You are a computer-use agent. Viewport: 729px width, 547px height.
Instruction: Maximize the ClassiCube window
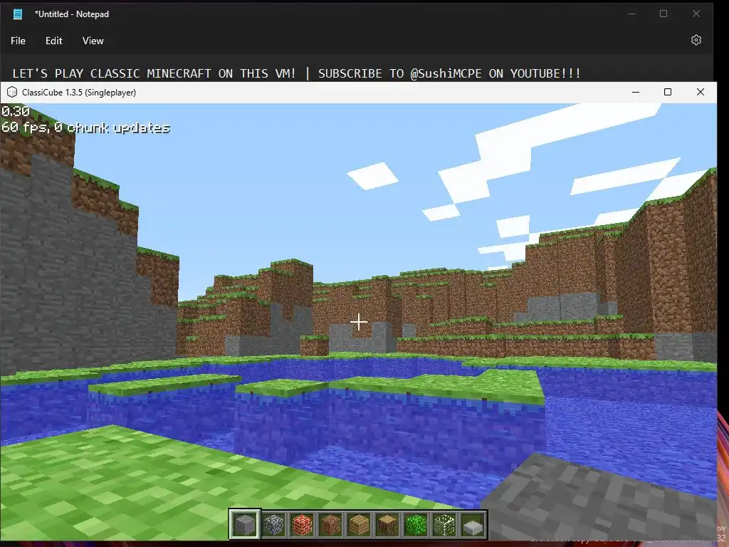coord(668,92)
